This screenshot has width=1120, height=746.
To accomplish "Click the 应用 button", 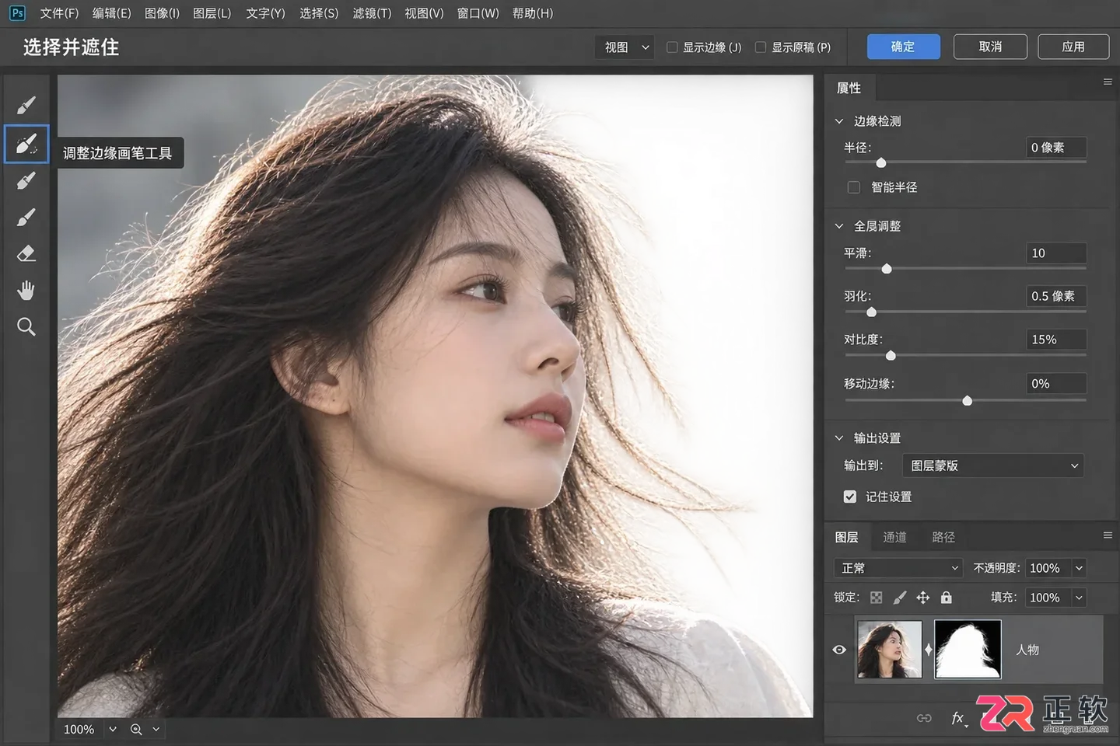I will coord(1073,47).
